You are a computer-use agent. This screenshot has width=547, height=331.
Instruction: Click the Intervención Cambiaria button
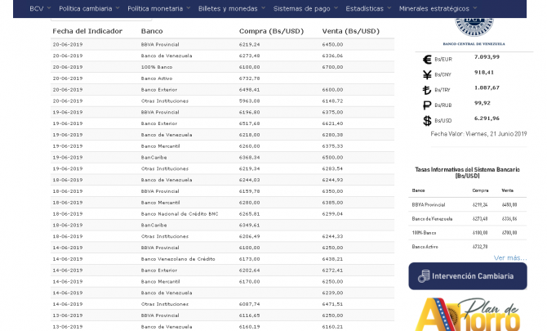(x=468, y=276)
